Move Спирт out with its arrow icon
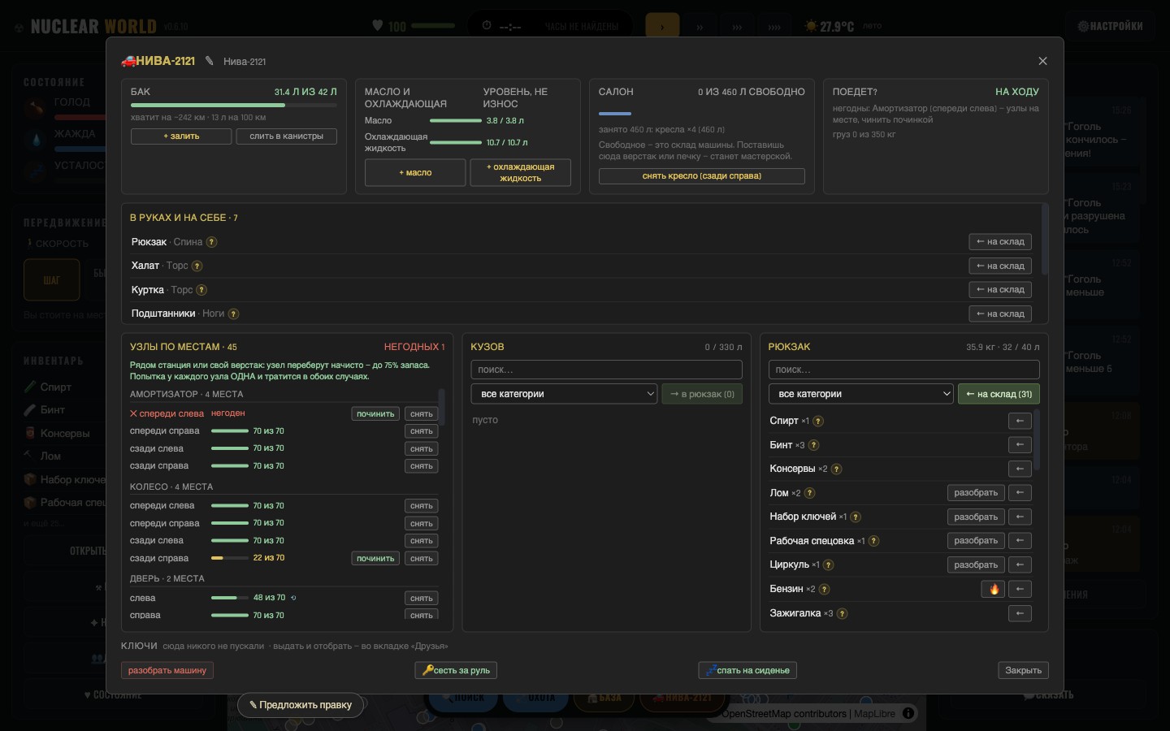The image size is (1170, 731). (x=1020, y=421)
